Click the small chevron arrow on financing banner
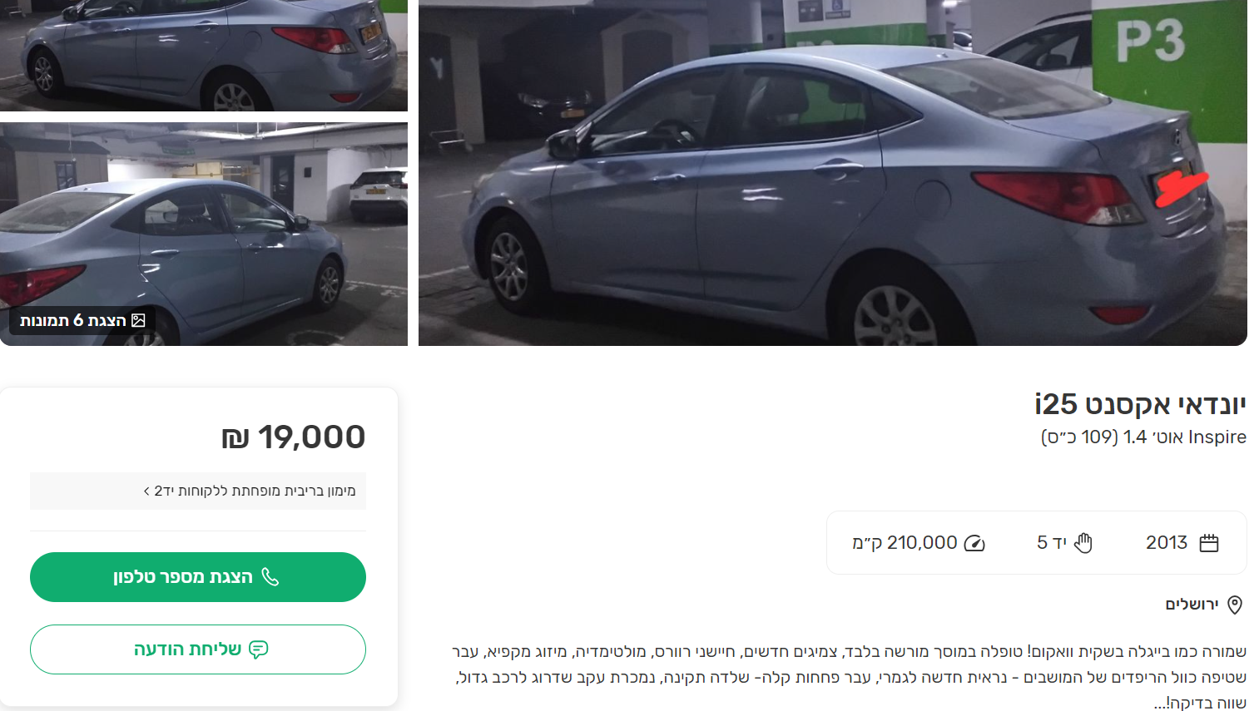 [146, 491]
